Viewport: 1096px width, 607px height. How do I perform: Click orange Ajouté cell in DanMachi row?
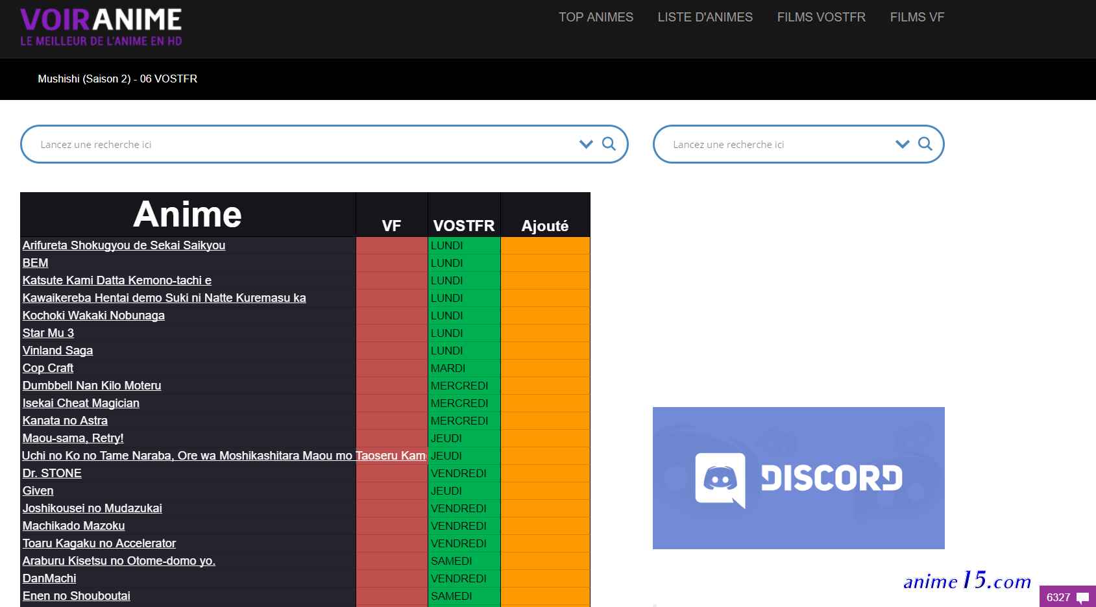[x=545, y=578]
